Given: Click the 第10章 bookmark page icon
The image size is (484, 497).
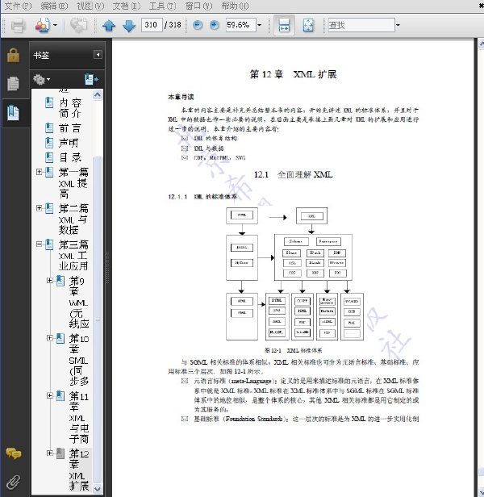Looking at the screenshot, I should [60, 339].
